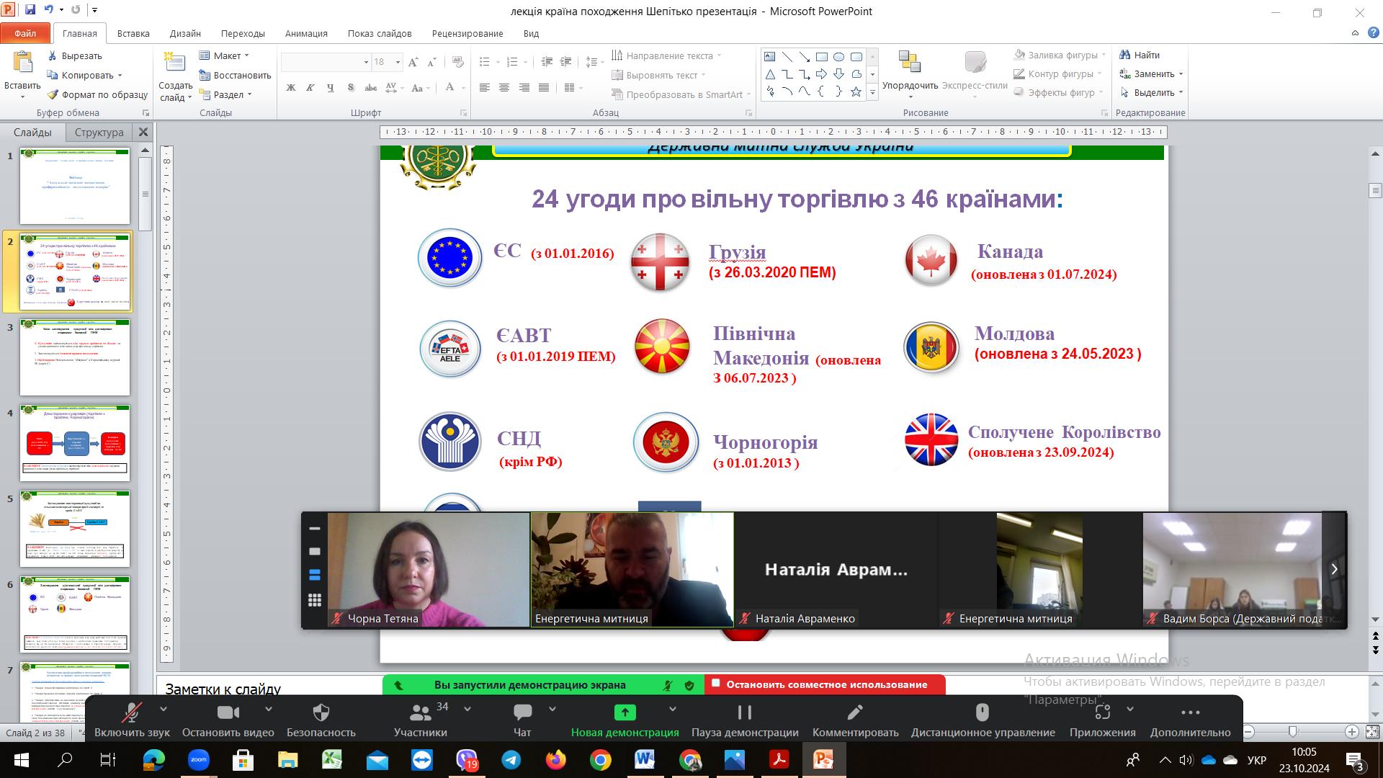Click Reset slide (Восстановить) button

coord(235,75)
